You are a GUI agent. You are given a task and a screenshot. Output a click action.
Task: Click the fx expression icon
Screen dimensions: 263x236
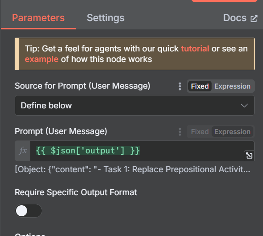click(x=22, y=151)
